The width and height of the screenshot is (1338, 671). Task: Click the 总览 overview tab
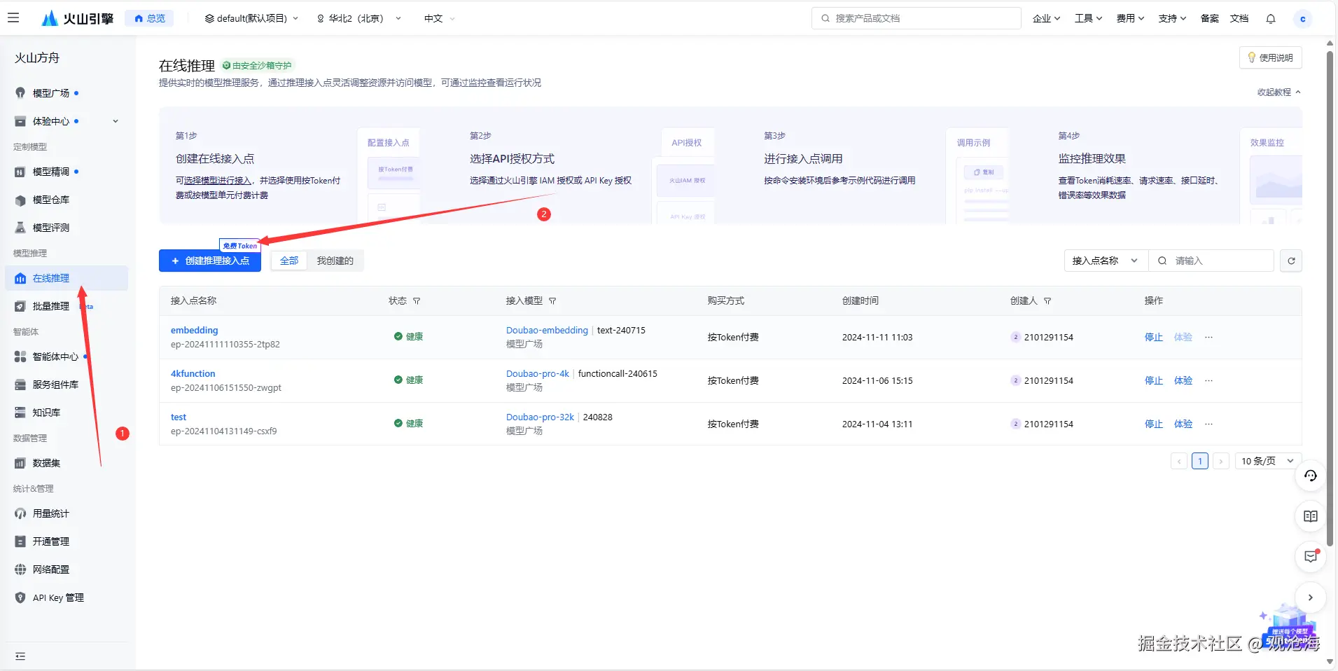[150, 19]
